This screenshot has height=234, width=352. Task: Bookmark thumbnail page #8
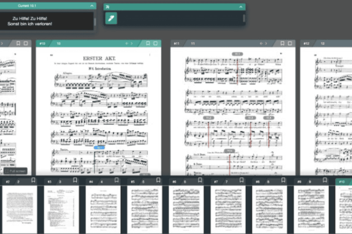point(283,180)
